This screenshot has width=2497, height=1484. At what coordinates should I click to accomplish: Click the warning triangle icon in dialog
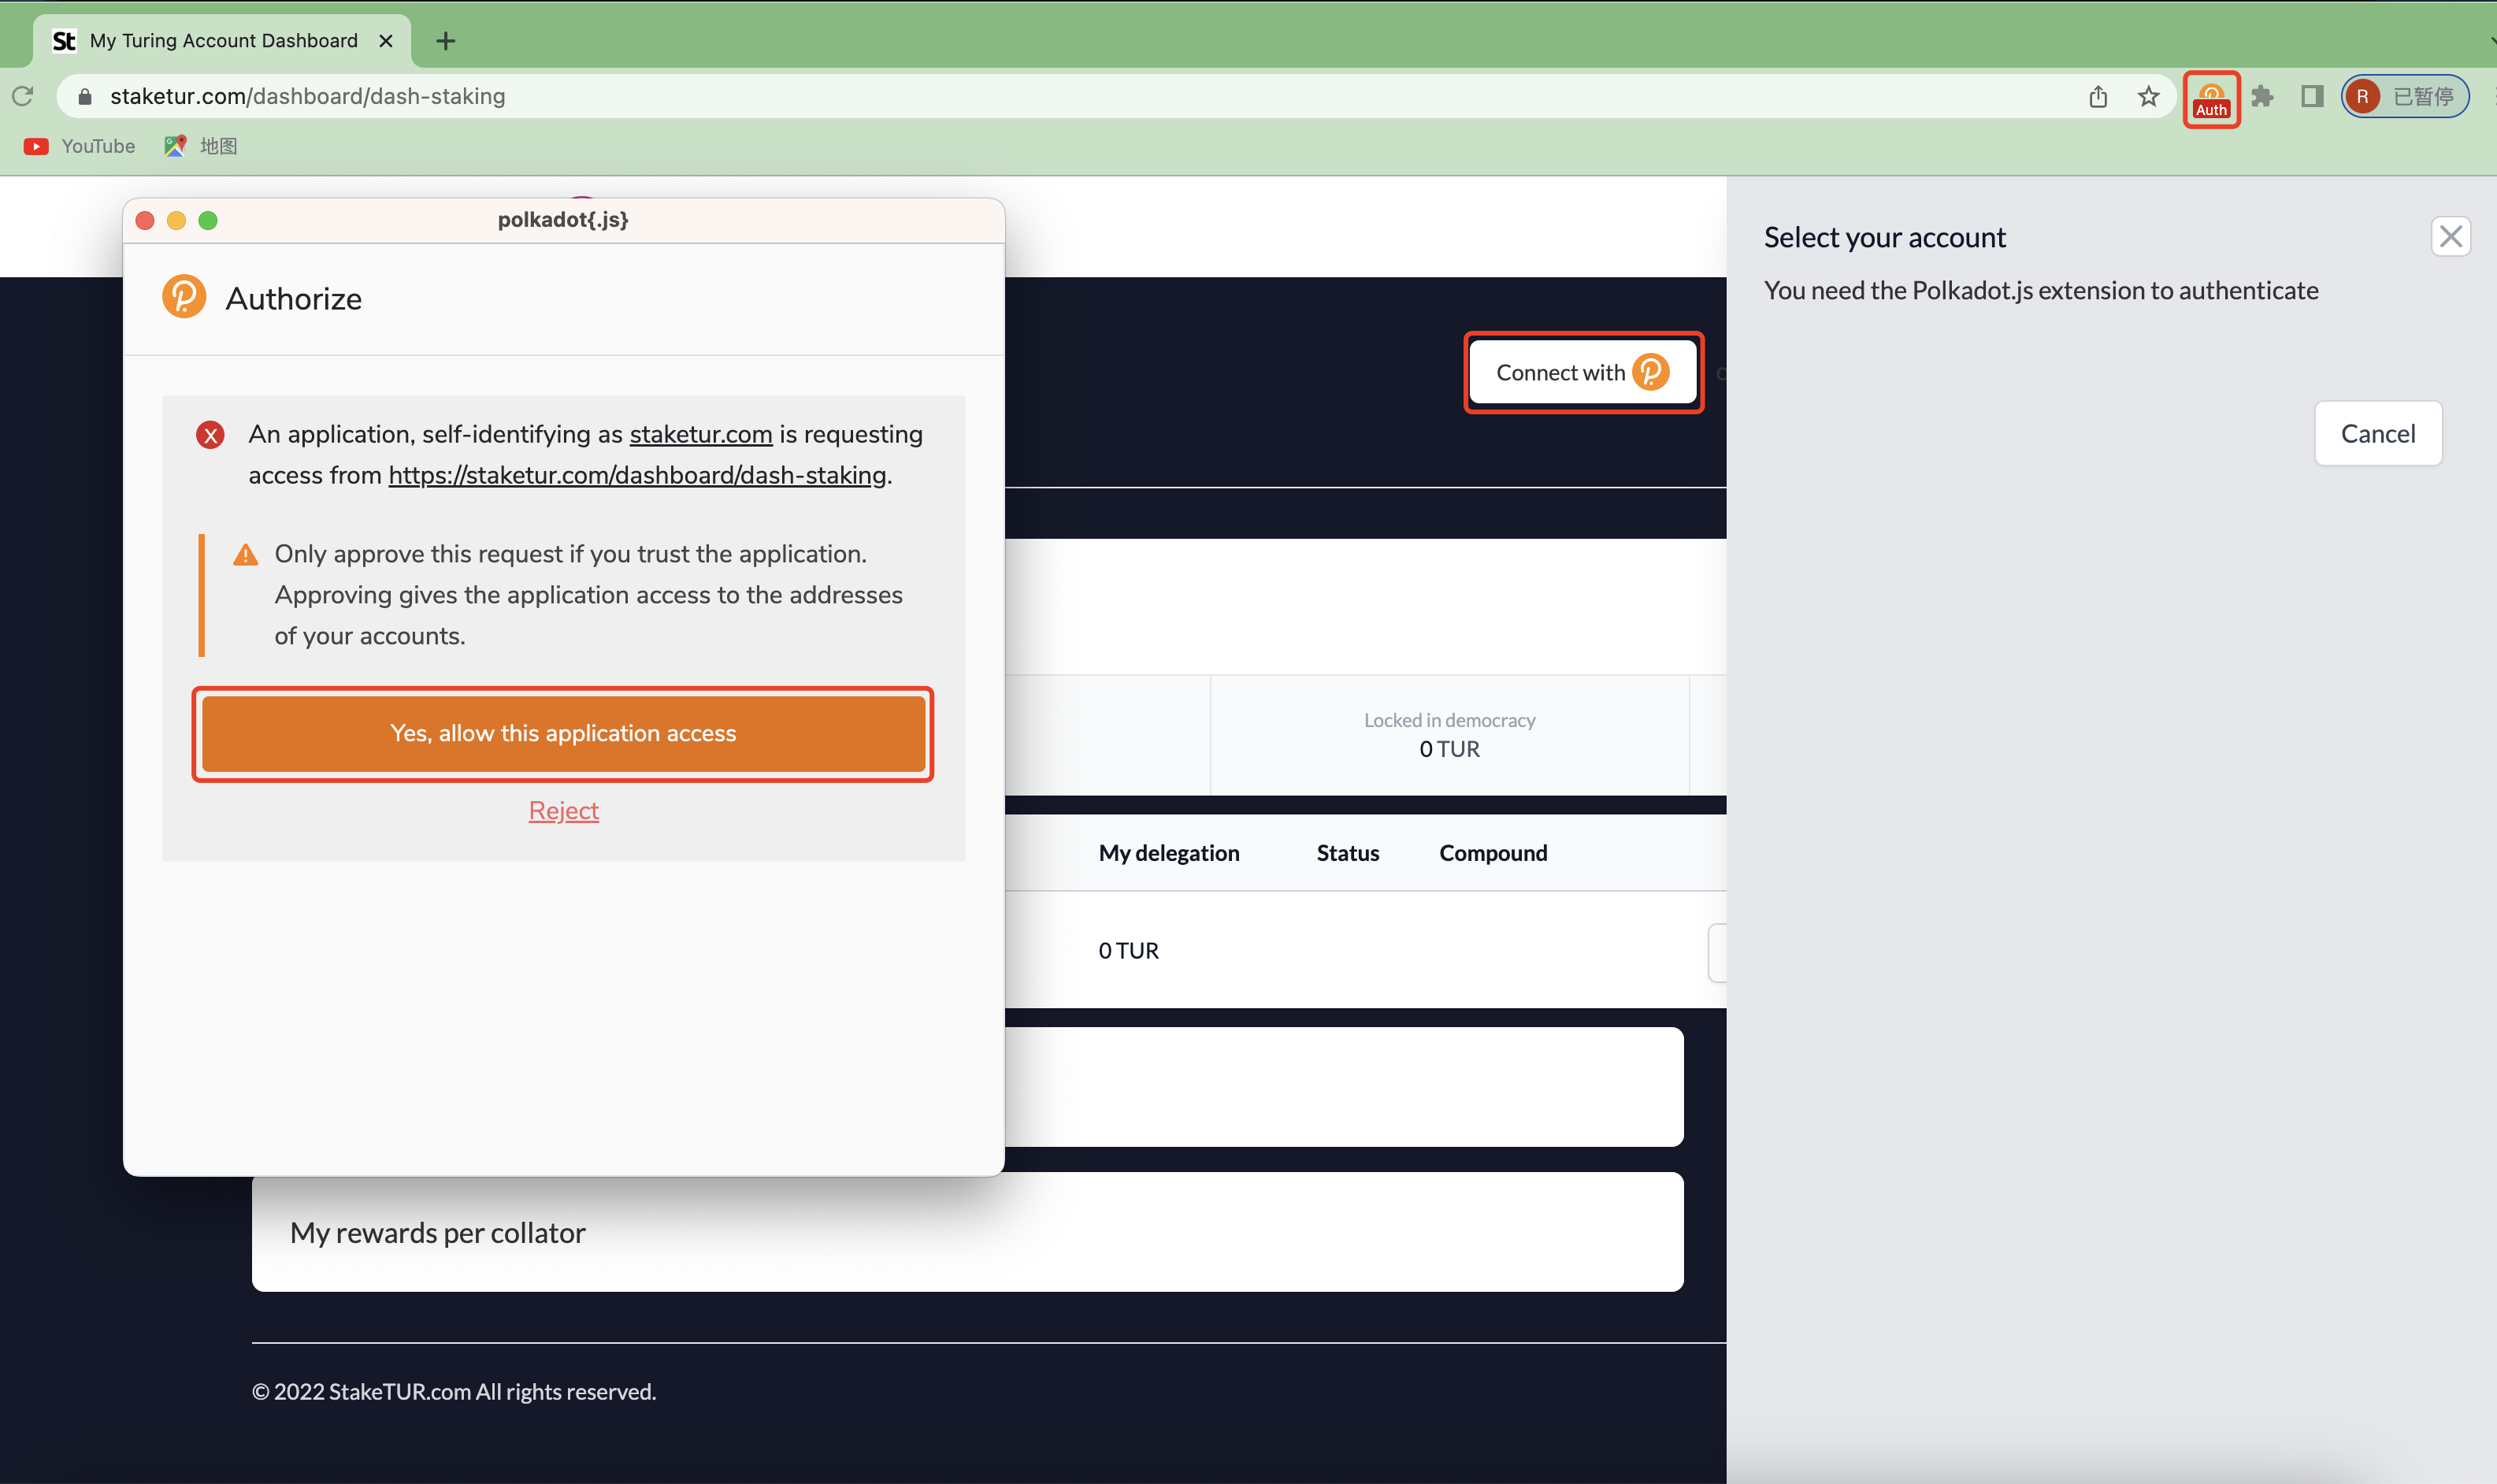click(x=247, y=553)
